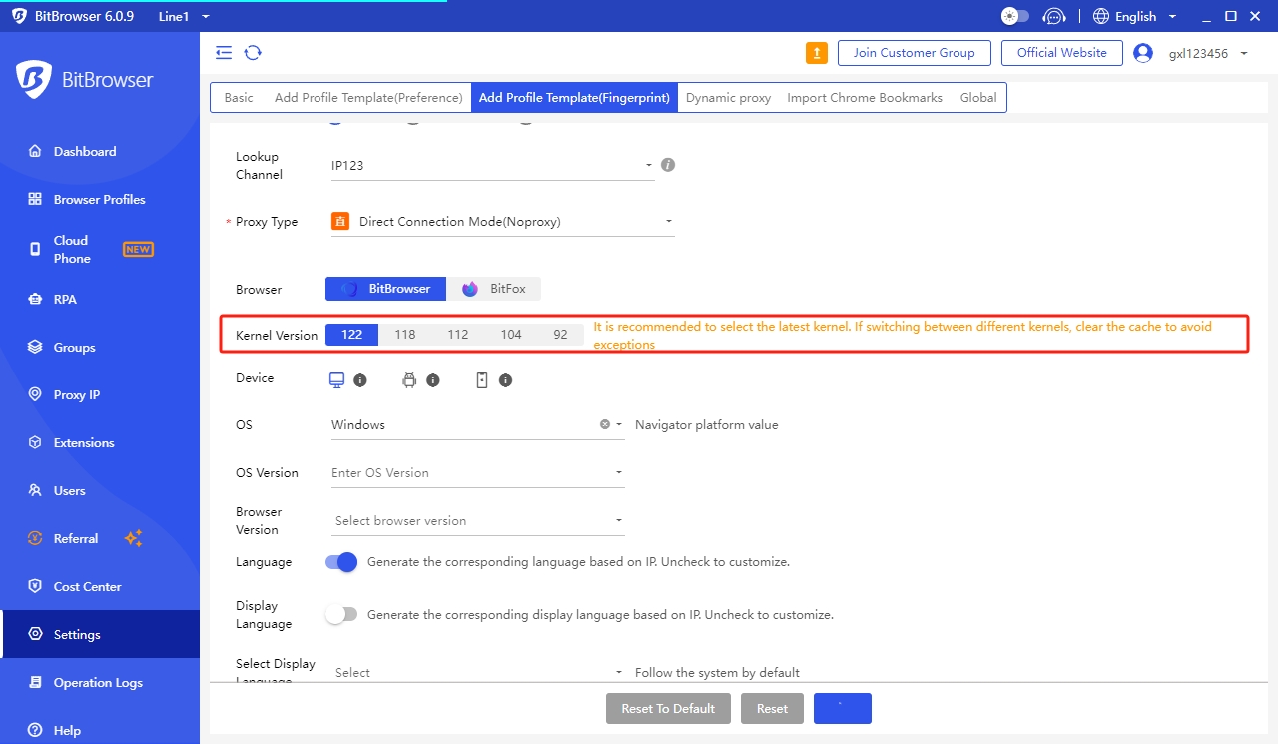Click the Dashboard home icon
The width and height of the screenshot is (1278, 744).
coord(35,152)
